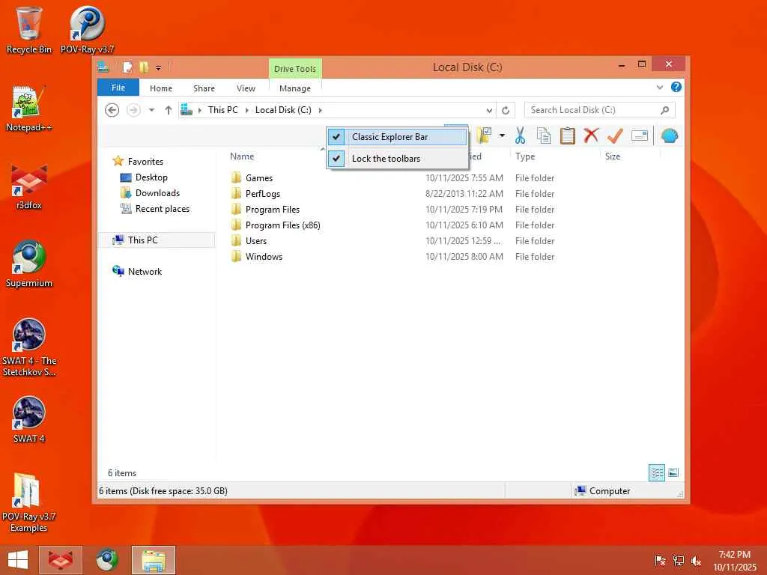The image size is (767, 575).
Task: Go up one level with the Up arrow
Action: pos(169,110)
